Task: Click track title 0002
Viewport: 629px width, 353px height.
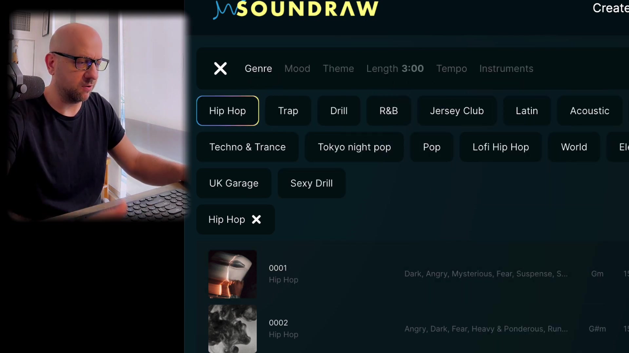Action: 278,323
